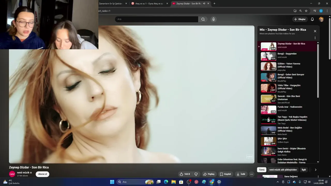Open netd müzik channel link
Image resolution: width=331 pixels, height=186 pixels.
click(23, 173)
